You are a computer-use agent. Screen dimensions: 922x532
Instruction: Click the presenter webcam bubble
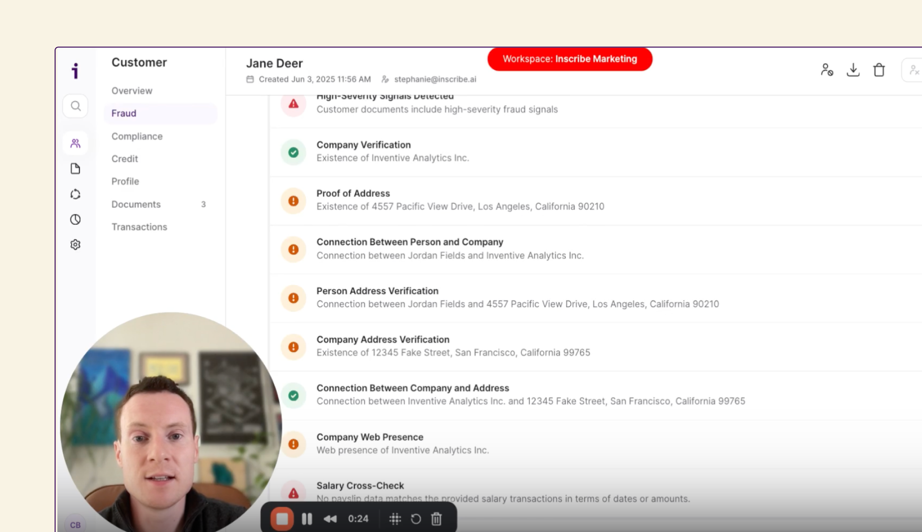tap(170, 422)
